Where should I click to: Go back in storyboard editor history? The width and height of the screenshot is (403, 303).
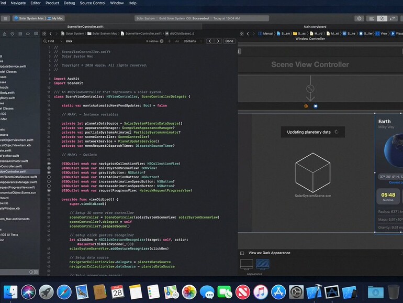[248, 34]
